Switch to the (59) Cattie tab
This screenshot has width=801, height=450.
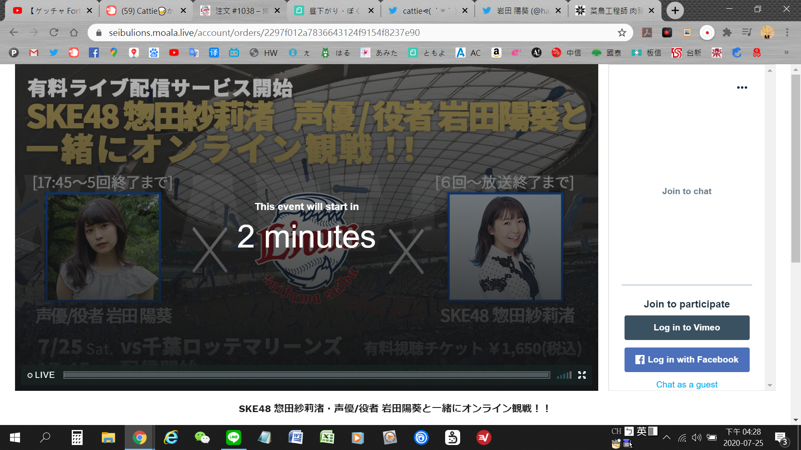point(146,11)
